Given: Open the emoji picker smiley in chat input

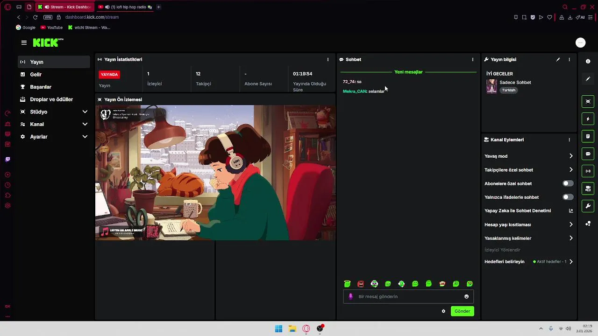Looking at the screenshot, I should (x=466, y=296).
